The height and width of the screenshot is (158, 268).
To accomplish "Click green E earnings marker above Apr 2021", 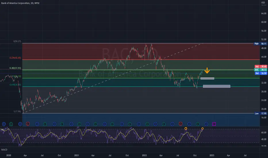I will (x=95, y=124).
